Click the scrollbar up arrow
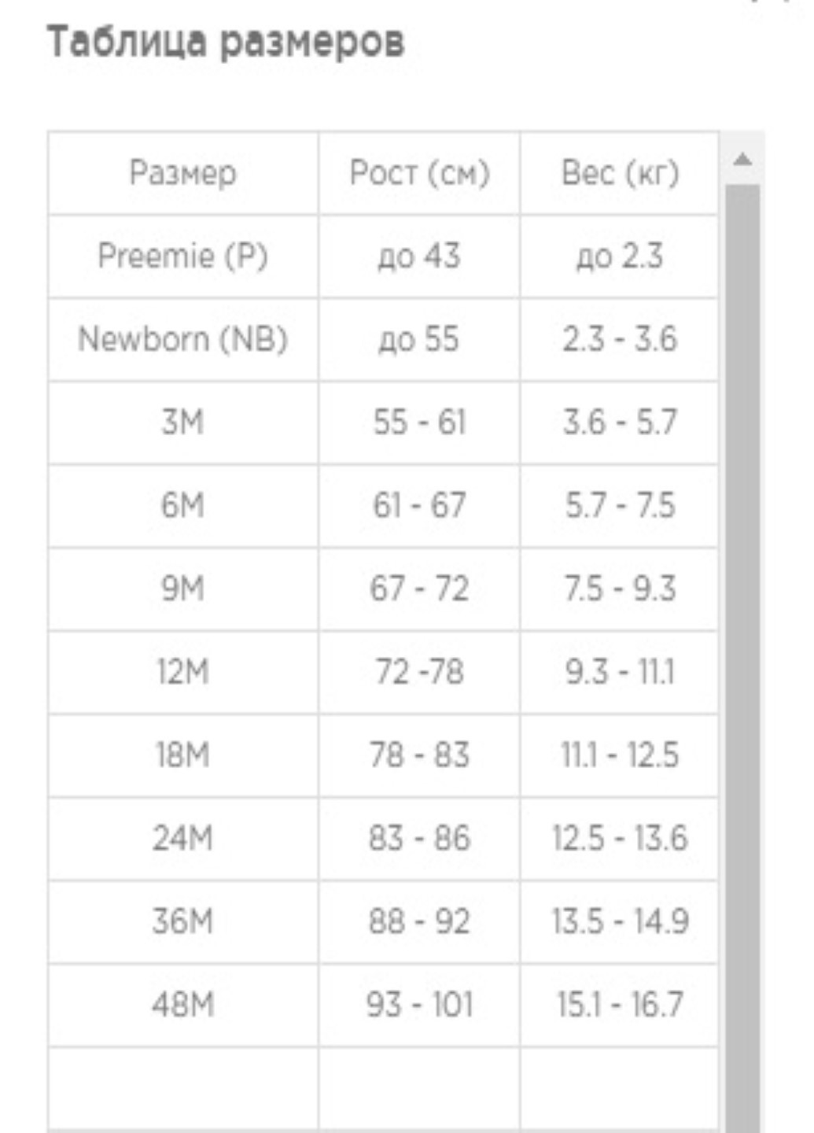814x1133 pixels. (742, 160)
